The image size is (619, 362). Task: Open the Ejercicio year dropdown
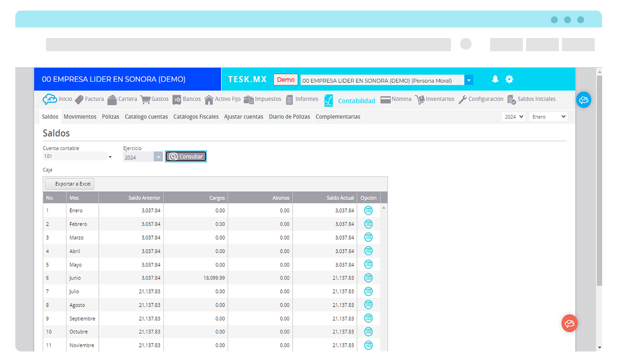coord(157,156)
